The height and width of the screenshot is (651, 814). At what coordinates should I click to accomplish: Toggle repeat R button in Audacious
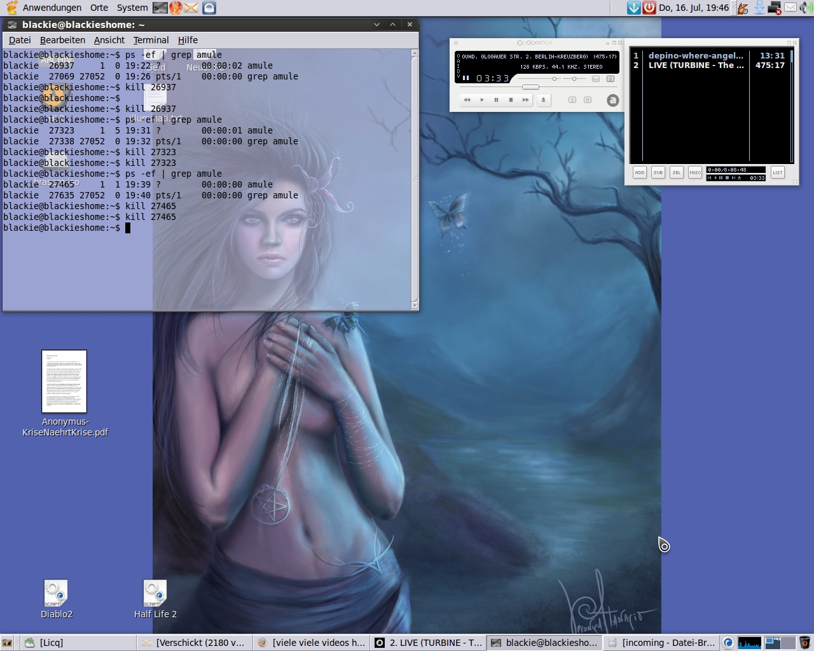coord(588,100)
